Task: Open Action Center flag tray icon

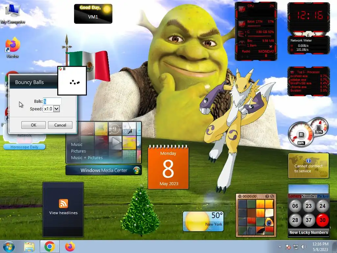Action: coord(288,247)
